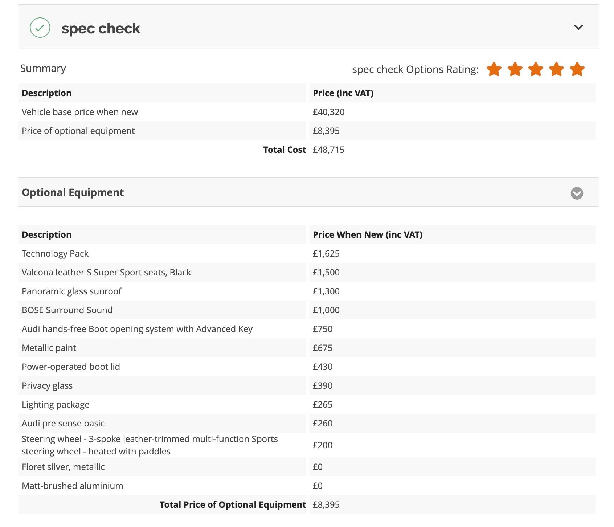Screen dimensions: 614x527
Task: Click the second orange rating star
Action: (x=515, y=69)
